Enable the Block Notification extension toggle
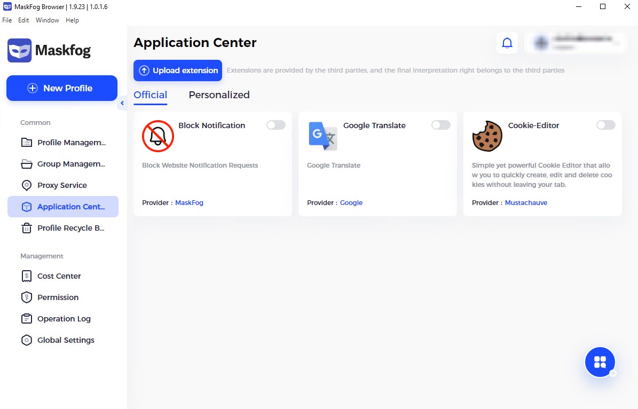The height and width of the screenshot is (409, 638). (x=276, y=125)
